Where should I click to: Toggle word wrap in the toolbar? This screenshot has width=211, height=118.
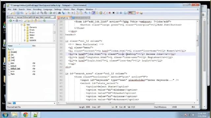[x=86, y=13]
